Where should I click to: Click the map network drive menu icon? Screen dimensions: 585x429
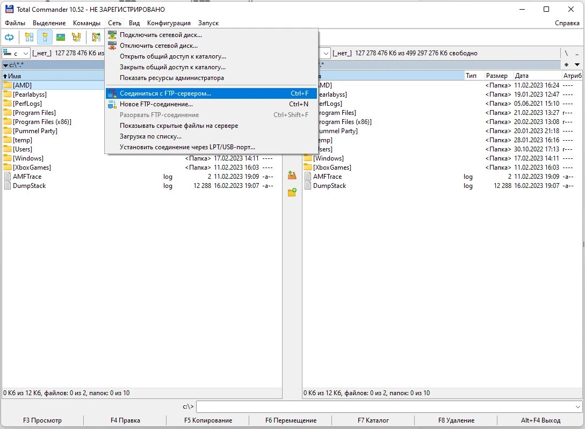[112, 35]
